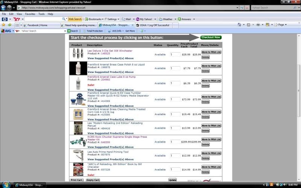Click the Weather toolbar button
The height and width of the screenshot is (188, 301).
tap(166, 19)
